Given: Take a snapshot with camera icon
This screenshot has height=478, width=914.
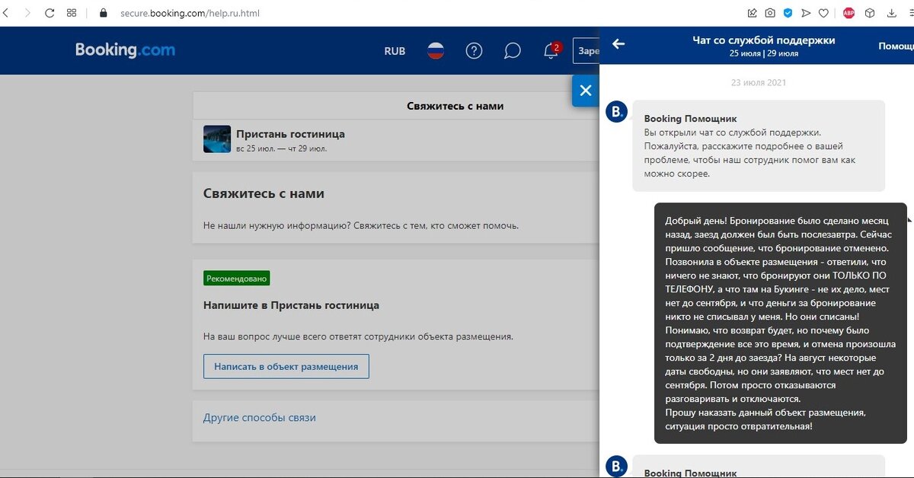Looking at the screenshot, I should pyautogui.click(x=770, y=13).
